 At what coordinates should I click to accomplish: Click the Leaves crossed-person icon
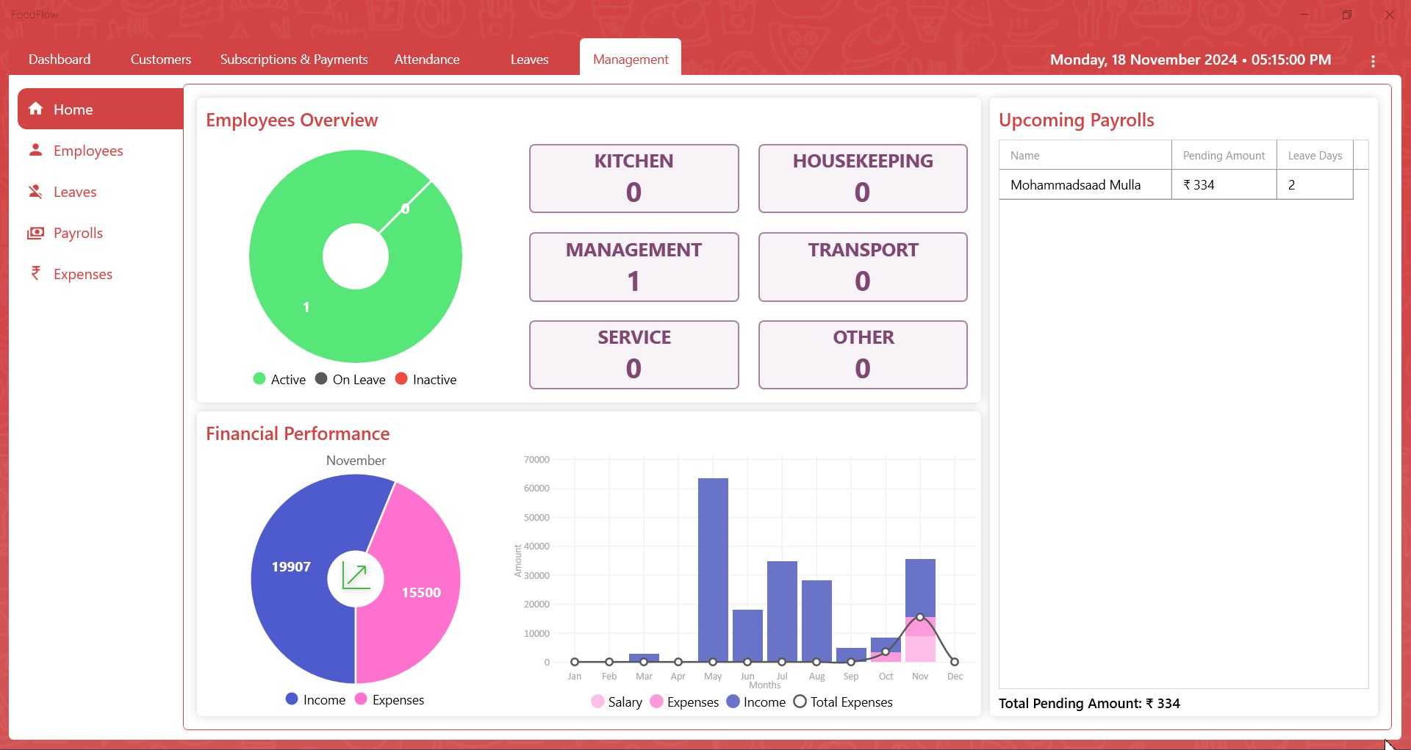tap(35, 191)
